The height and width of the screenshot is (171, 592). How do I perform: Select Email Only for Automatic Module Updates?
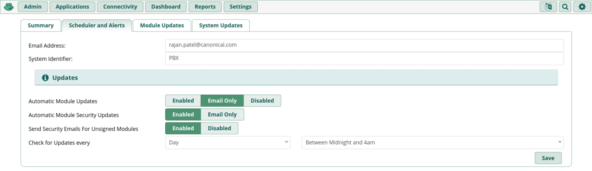point(222,101)
